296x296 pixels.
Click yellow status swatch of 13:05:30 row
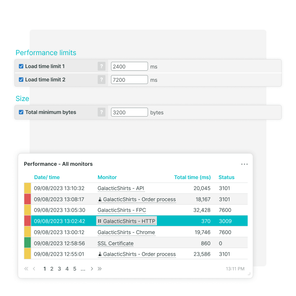click(x=27, y=210)
